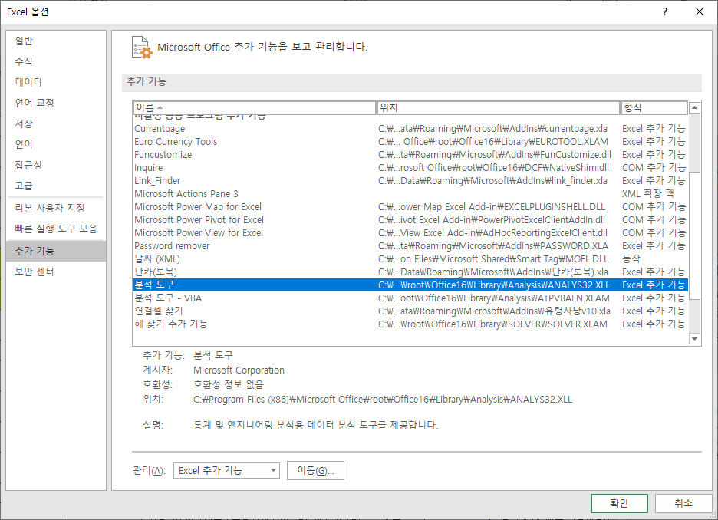Viewport: 718px width, 520px height.
Task: Select the 해 찾기 추가 기능 row
Action: click(410, 324)
